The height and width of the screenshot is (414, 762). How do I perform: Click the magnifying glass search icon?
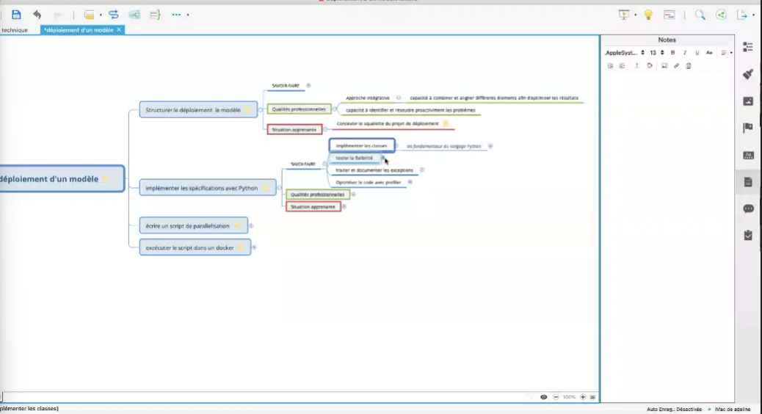click(700, 14)
